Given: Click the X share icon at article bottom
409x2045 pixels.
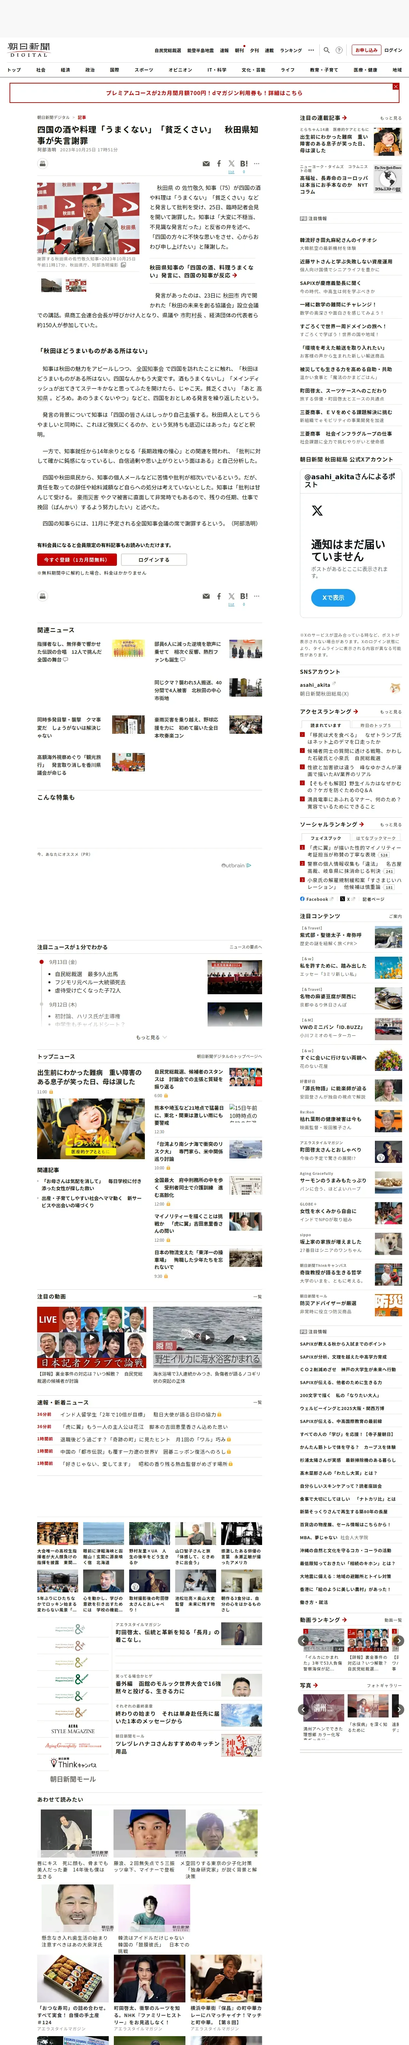Looking at the screenshot, I should pyautogui.click(x=231, y=595).
